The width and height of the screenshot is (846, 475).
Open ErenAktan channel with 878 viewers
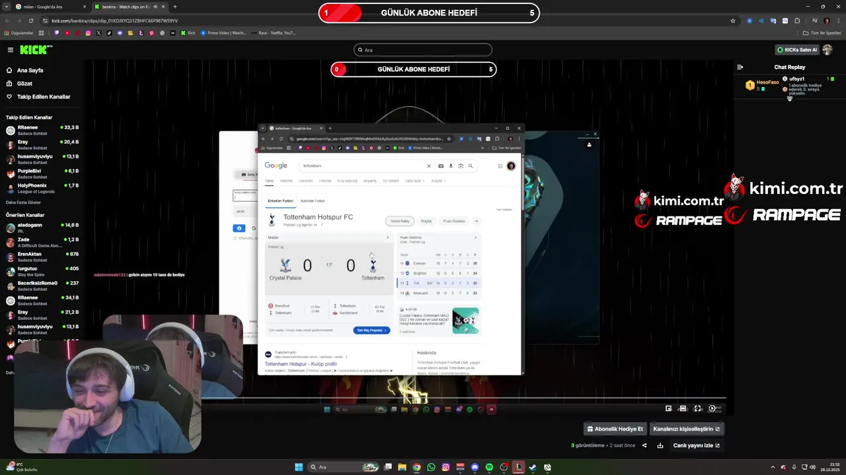tap(42, 257)
